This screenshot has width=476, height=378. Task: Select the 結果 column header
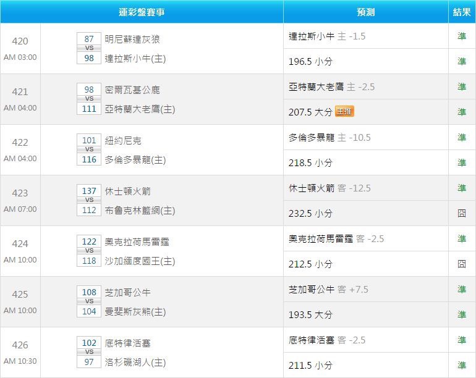[x=462, y=12]
